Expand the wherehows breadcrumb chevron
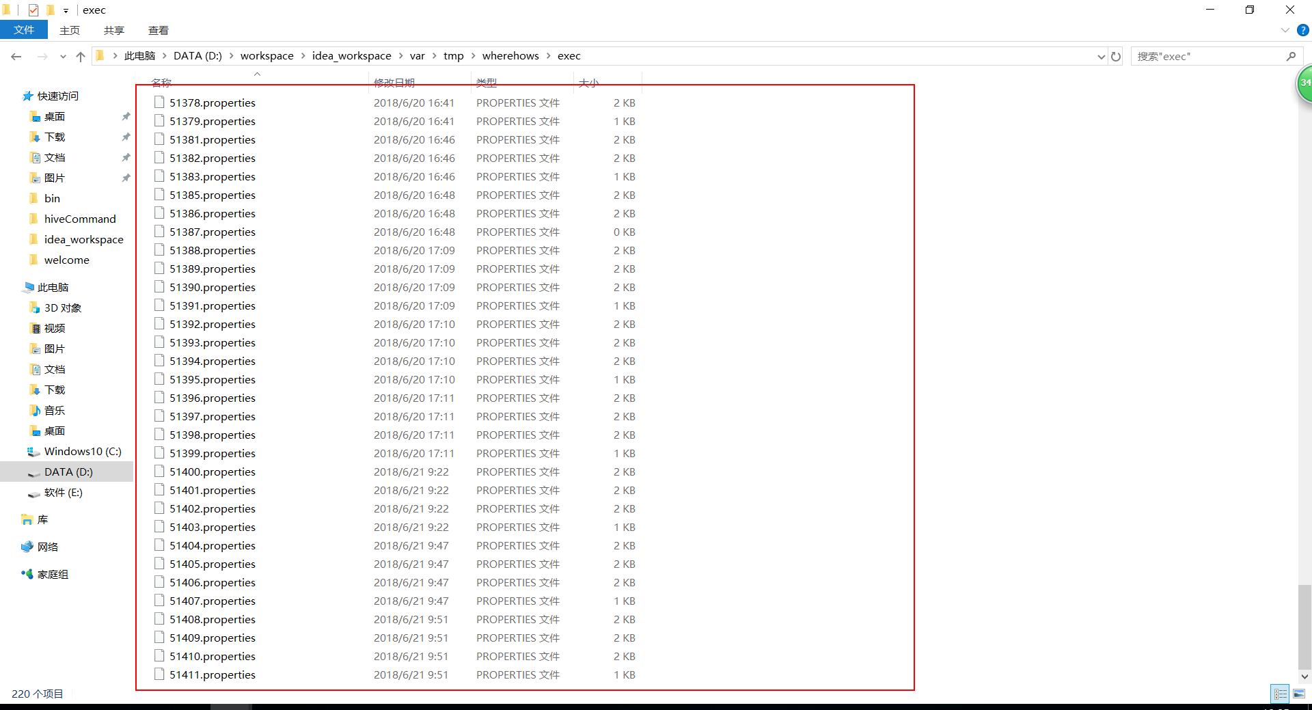Viewport: 1312px width, 710px height. coord(548,56)
